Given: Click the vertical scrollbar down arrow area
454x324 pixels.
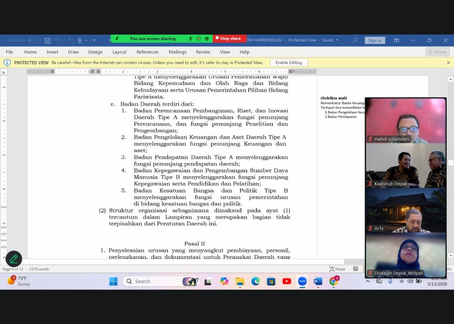Looking at the screenshot, I should (x=451, y=255).
